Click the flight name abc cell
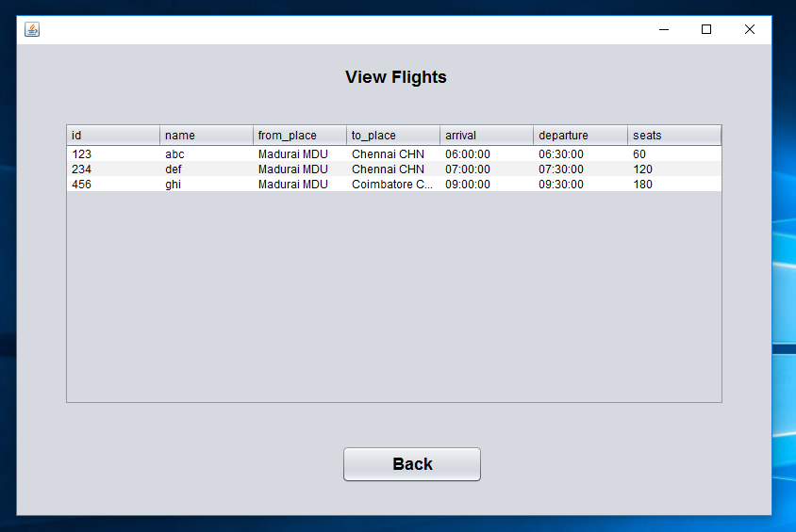 207,154
